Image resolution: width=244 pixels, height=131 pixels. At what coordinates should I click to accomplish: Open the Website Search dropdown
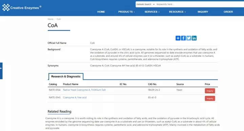click(145, 4)
